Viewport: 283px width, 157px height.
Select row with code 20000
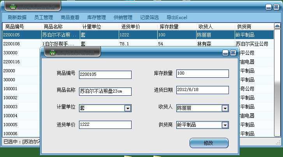click(x=21, y=71)
